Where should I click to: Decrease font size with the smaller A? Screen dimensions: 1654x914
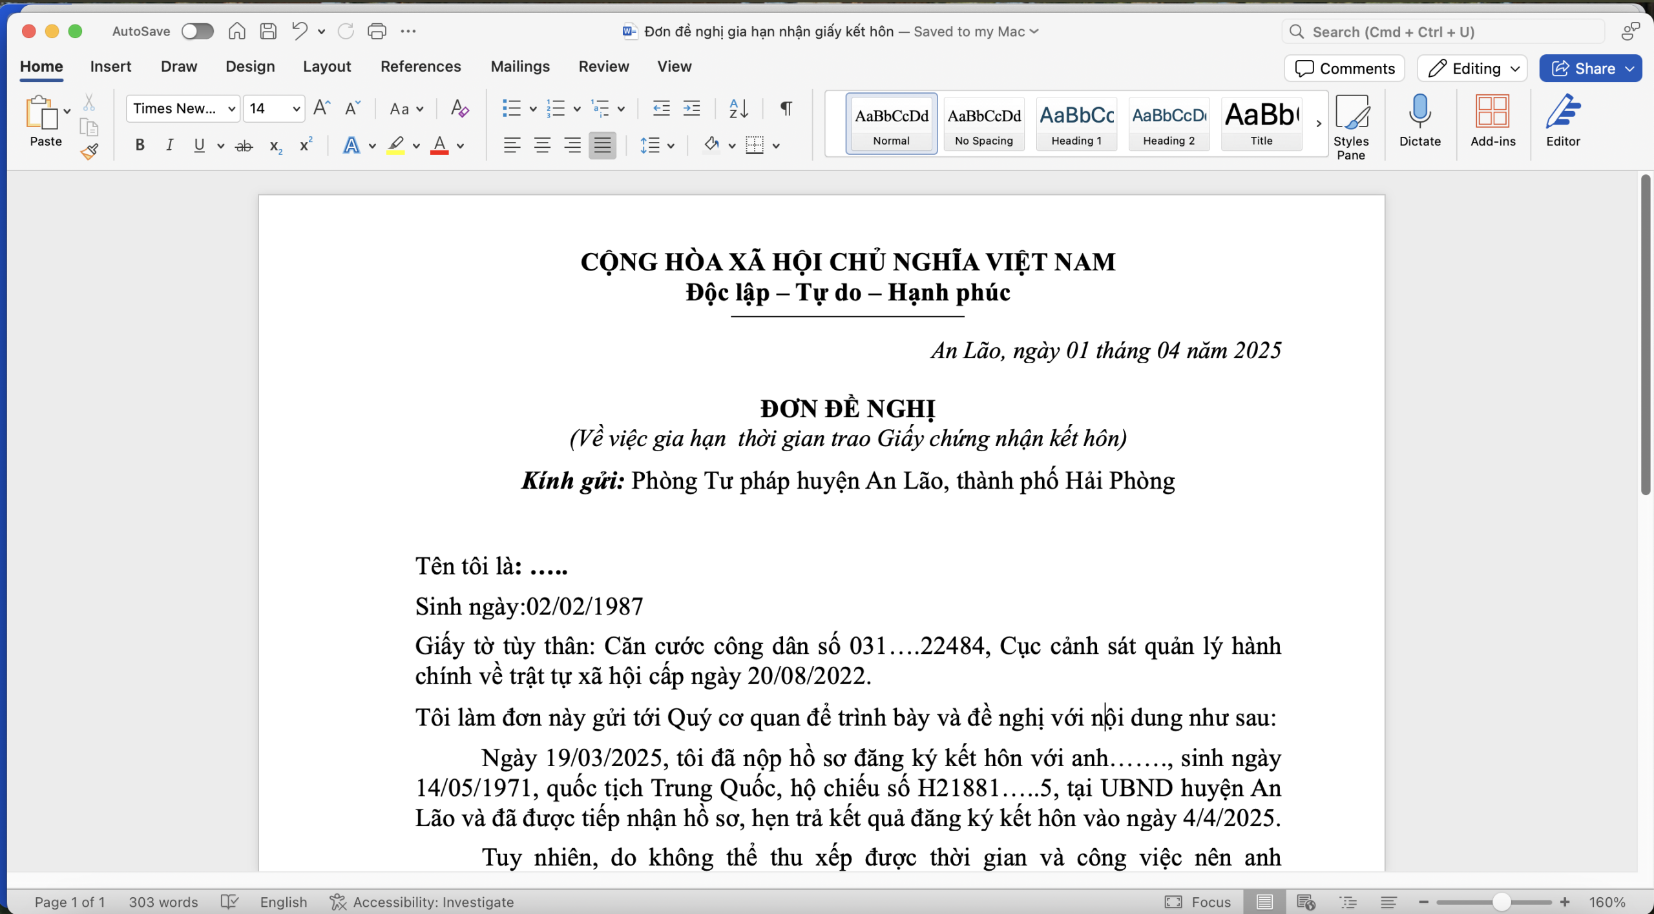point(352,108)
